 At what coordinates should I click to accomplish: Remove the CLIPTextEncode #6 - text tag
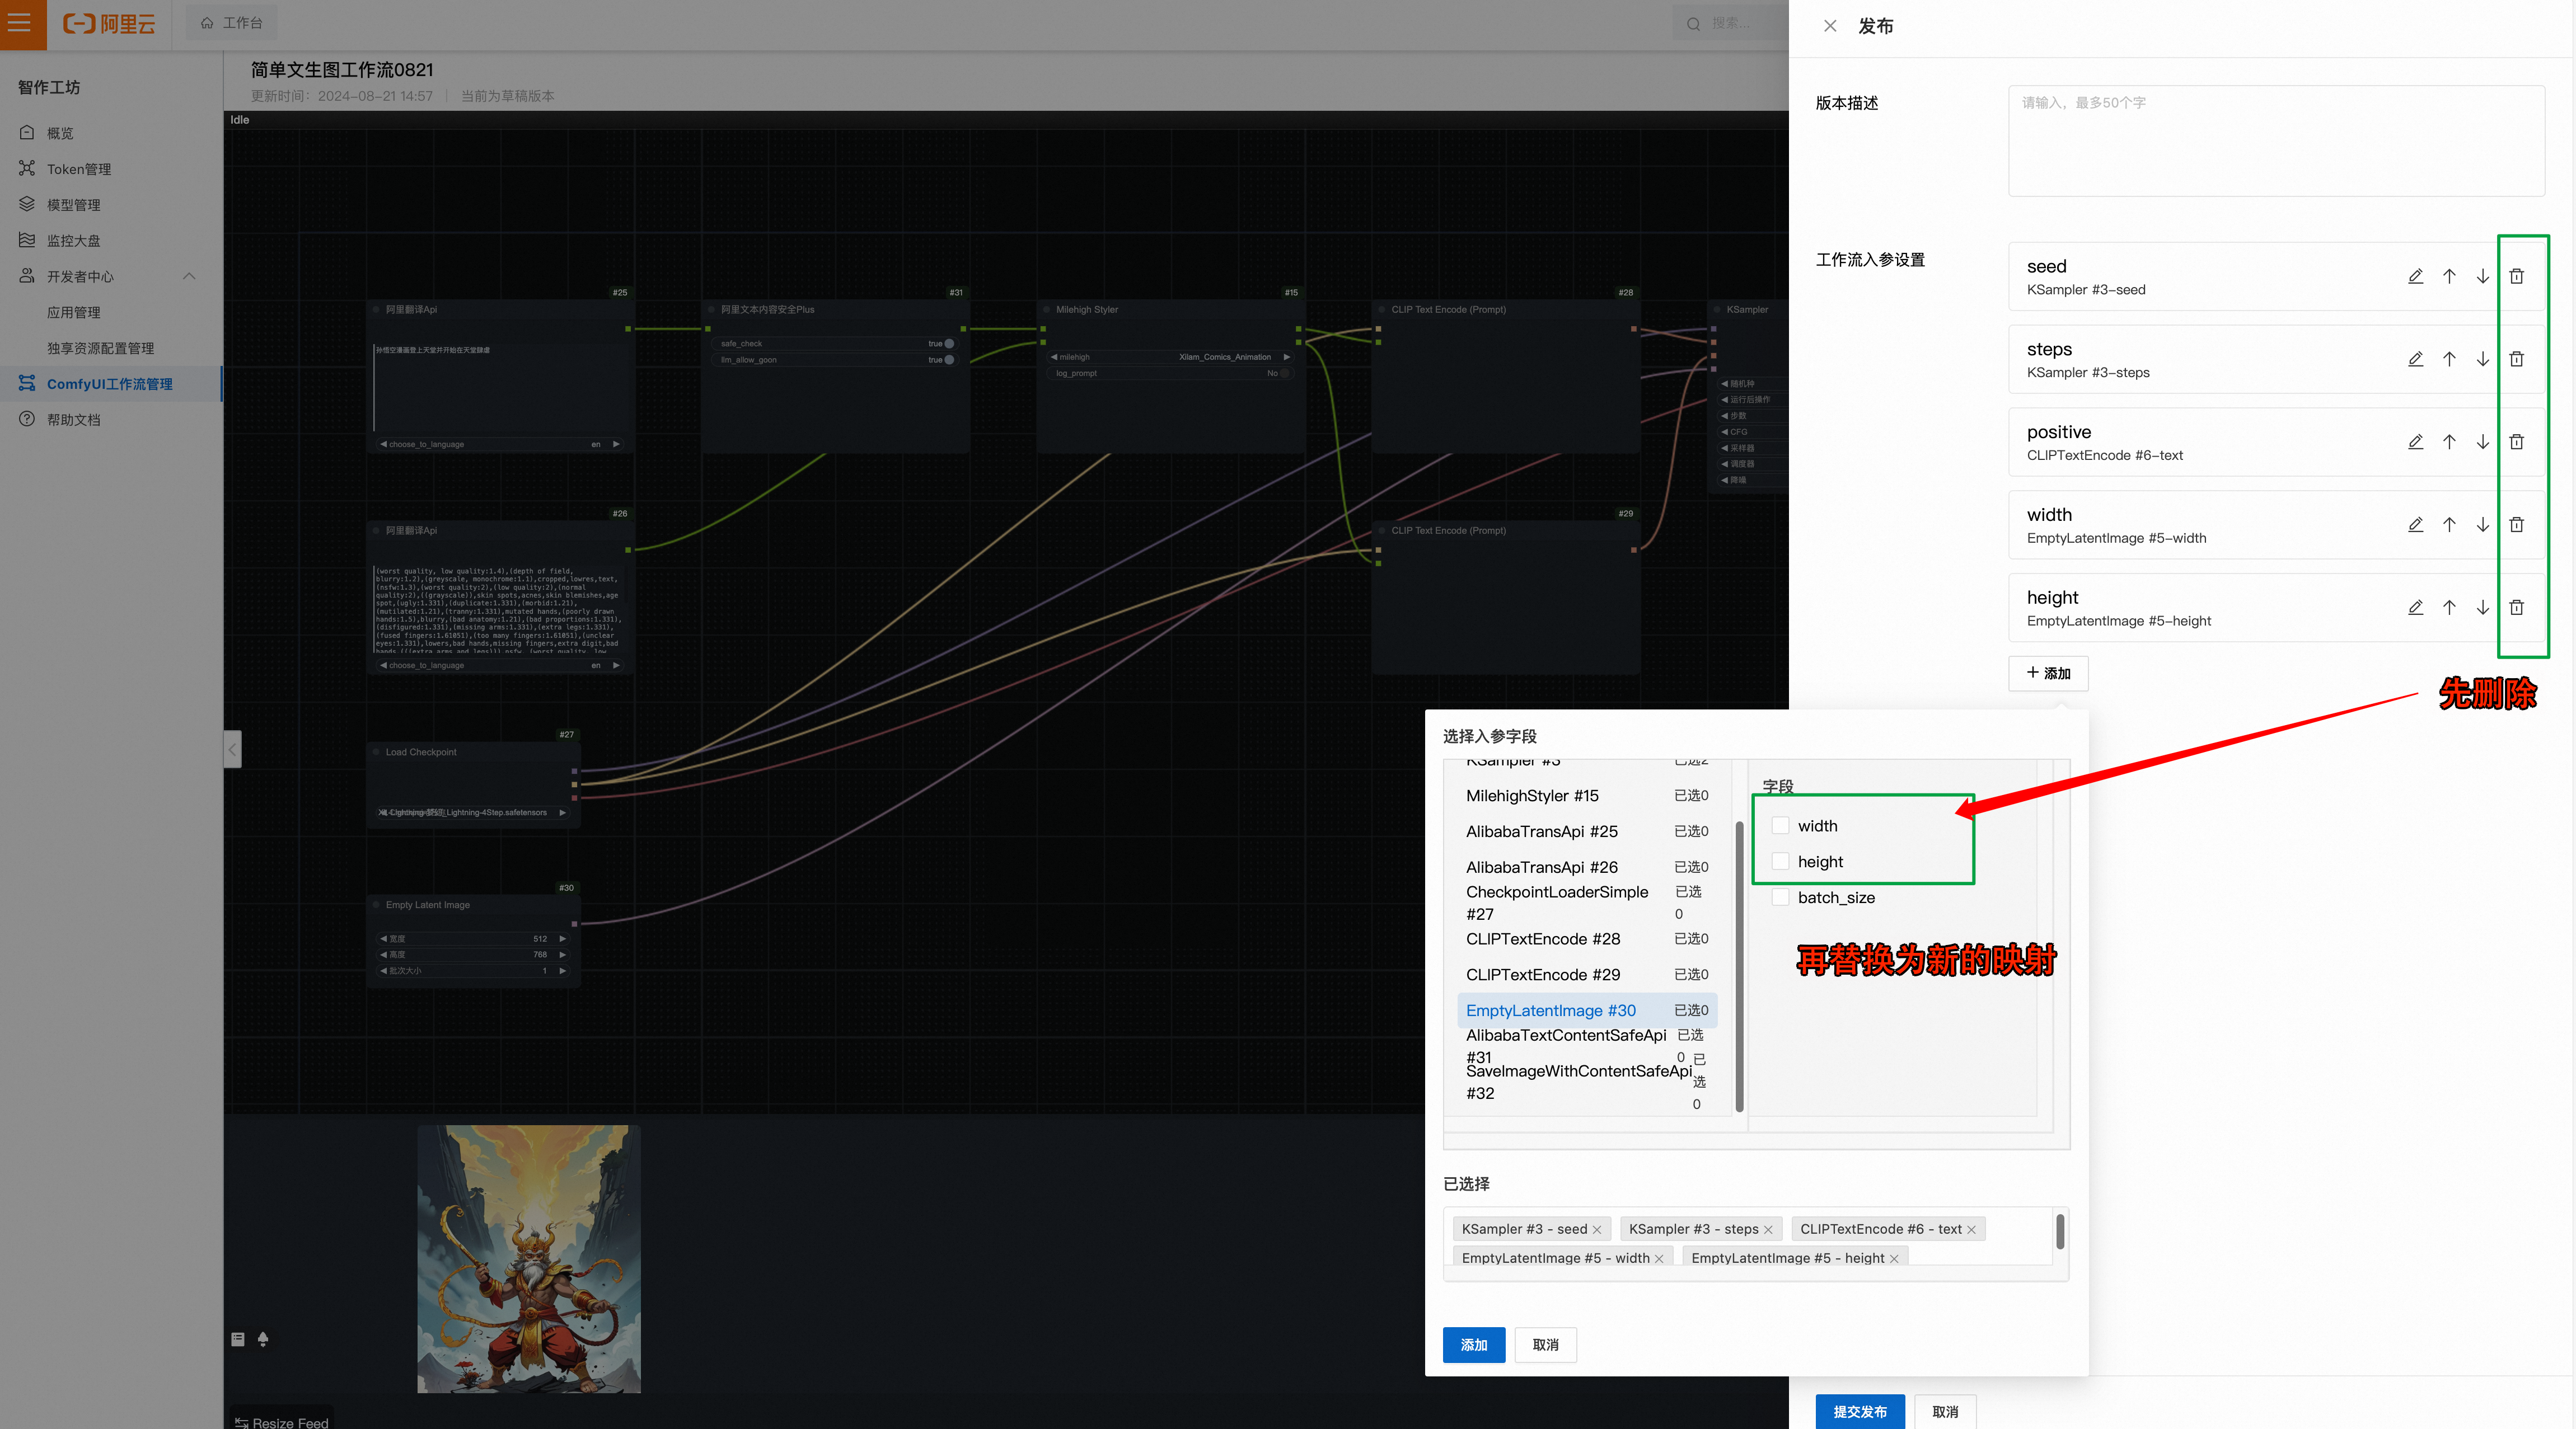click(x=1971, y=1230)
